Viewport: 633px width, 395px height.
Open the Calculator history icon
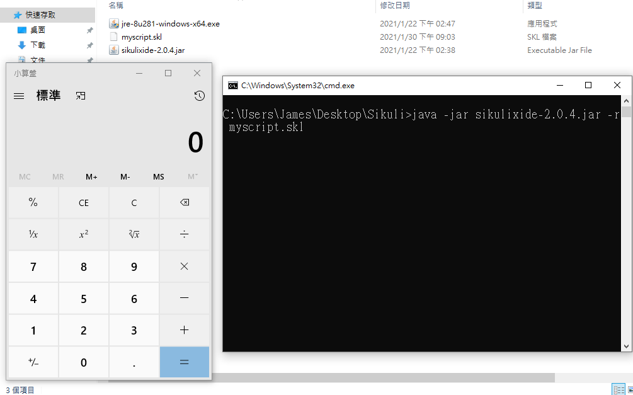coord(200,96)
